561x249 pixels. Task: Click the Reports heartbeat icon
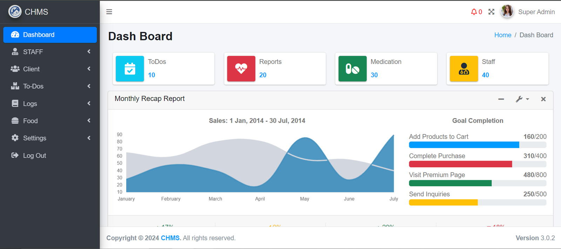pos(241,69)
